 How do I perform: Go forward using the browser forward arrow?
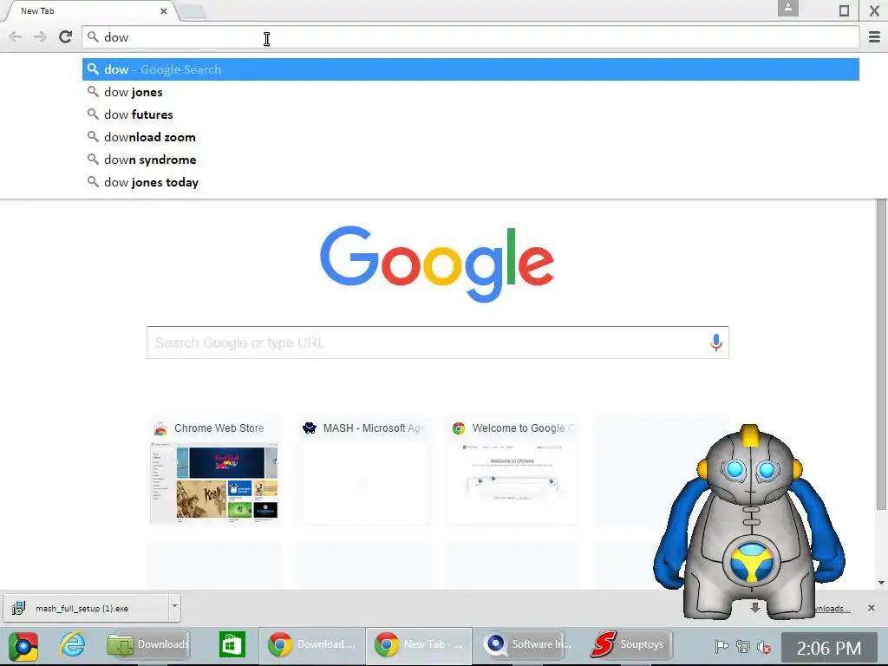tap(40, 37)
